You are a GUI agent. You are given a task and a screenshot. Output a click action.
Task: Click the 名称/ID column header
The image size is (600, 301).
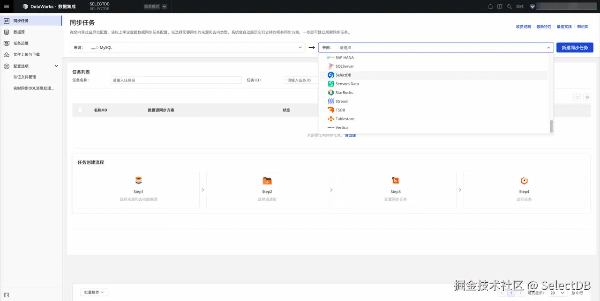point(100,110)
